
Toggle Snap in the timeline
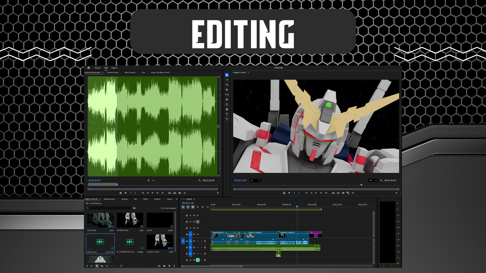[188, 207]
